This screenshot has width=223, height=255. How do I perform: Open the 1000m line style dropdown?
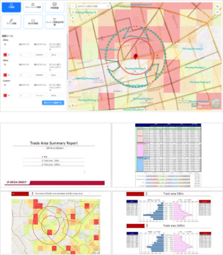pos(41,75)
